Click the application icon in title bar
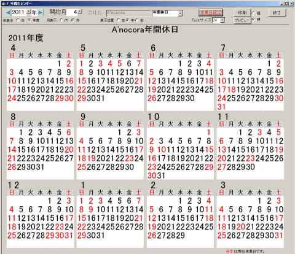Screen dimensions: 295x254 [3, 4]
